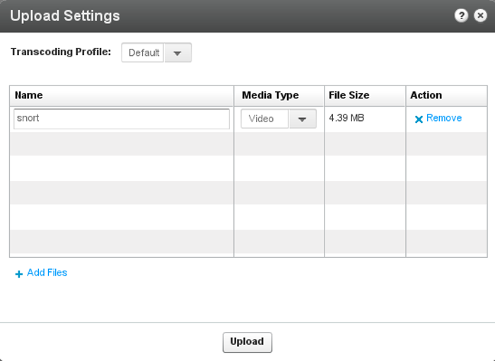Select the empty second table row
The image size is (495, 361).
pos(248,144)
